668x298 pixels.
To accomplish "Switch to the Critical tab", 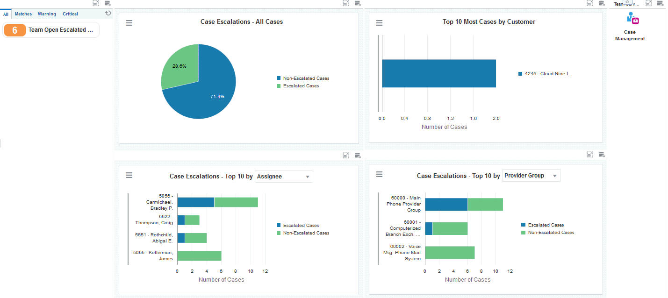I will point(70,14).
